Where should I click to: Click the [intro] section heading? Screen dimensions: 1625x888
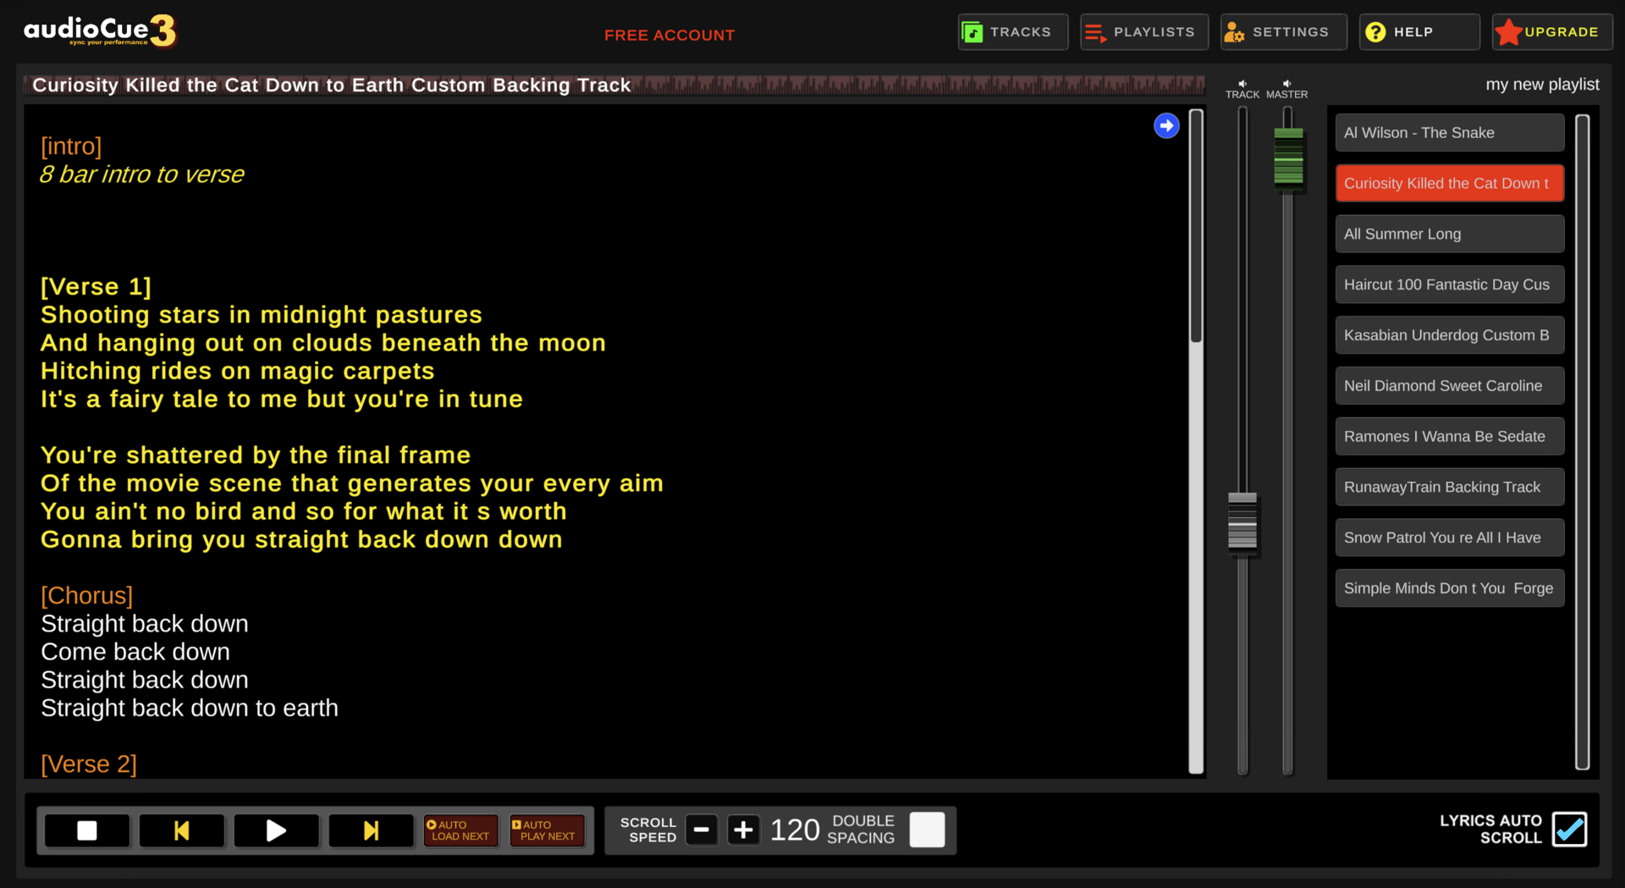(x=72, y=146)
